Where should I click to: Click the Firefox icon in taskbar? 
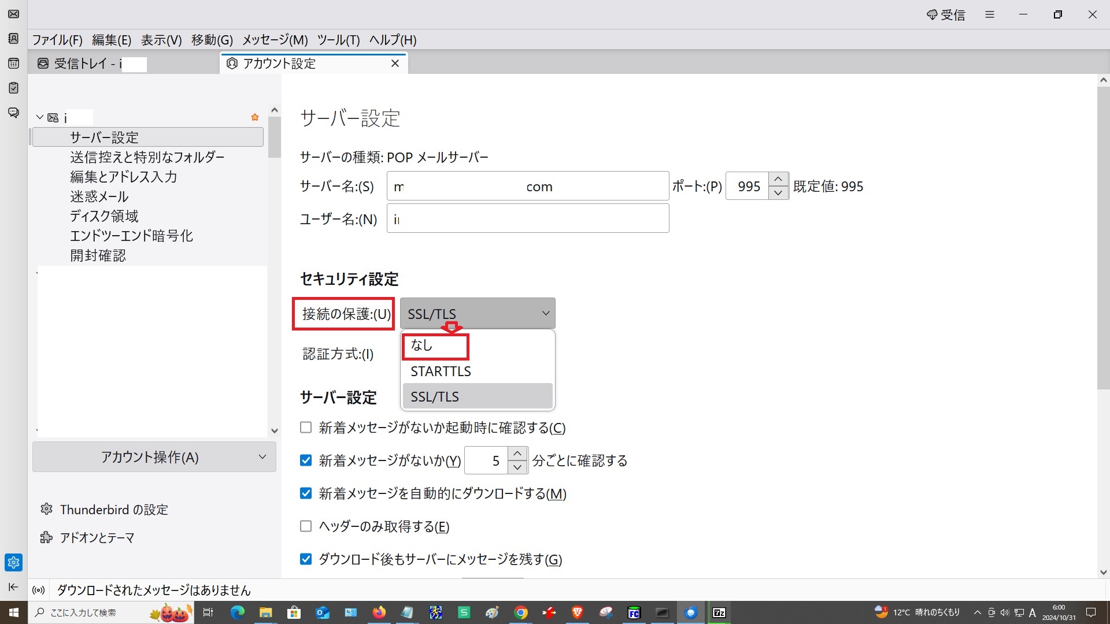379,612
